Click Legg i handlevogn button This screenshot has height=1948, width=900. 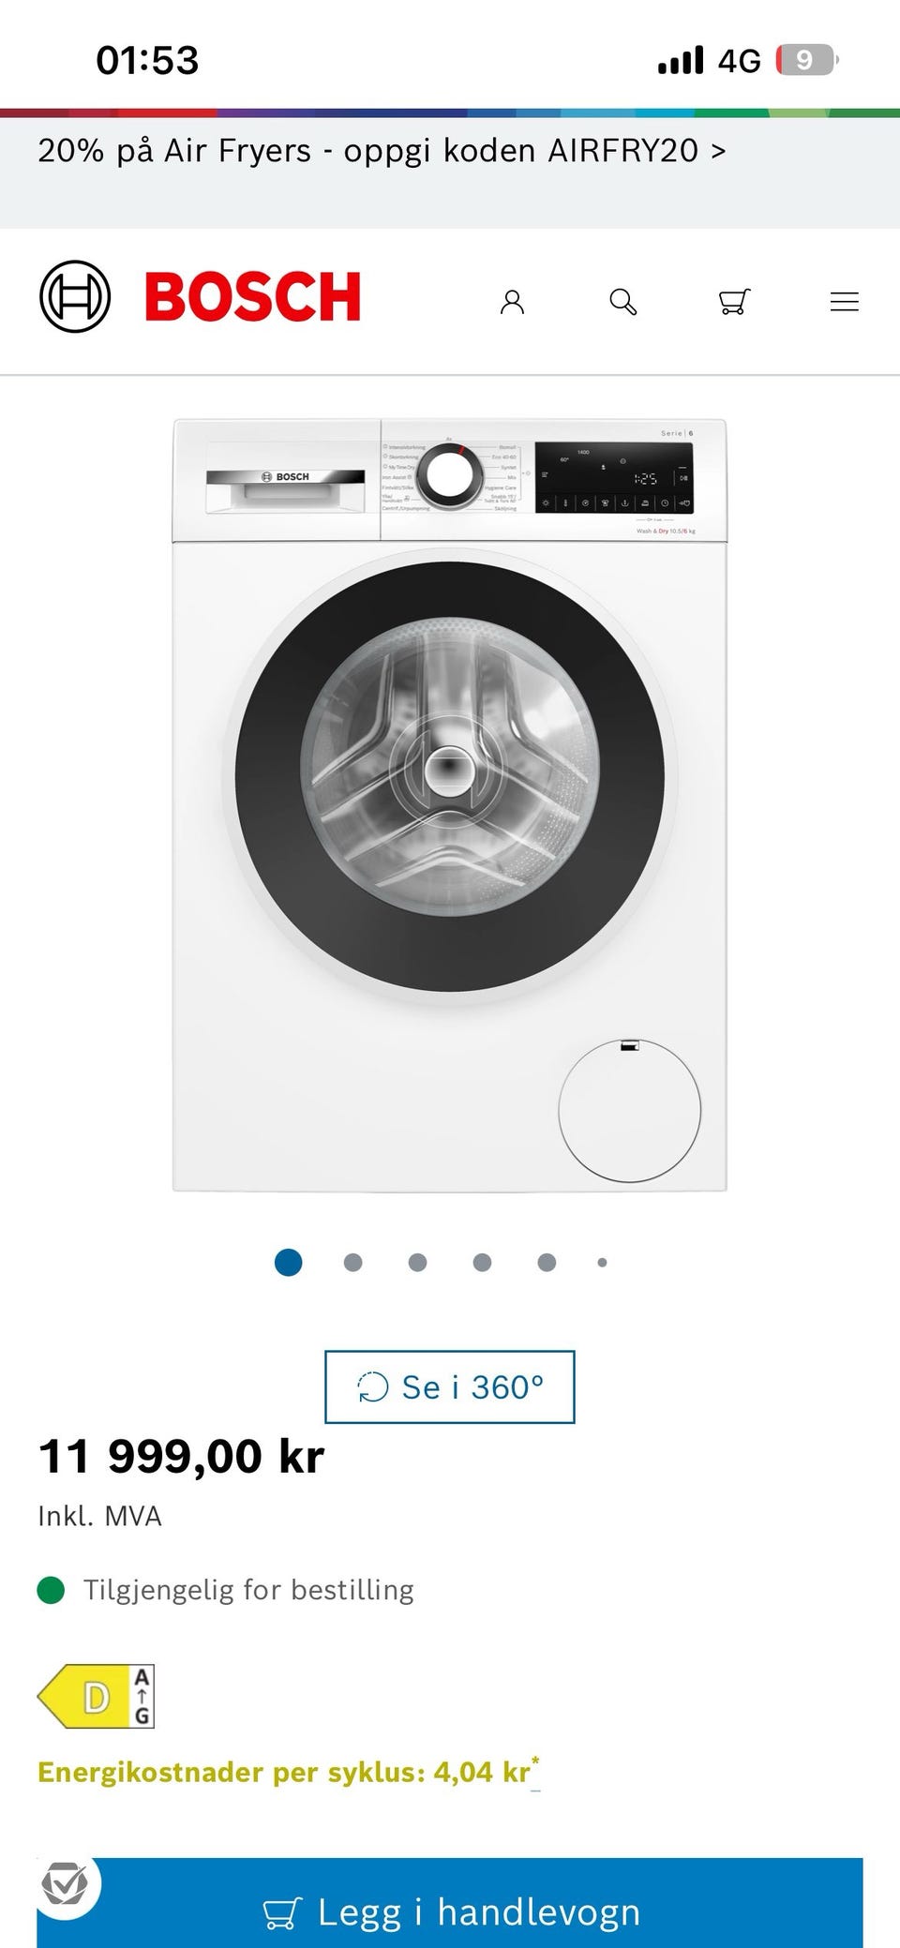(450, 1905)
